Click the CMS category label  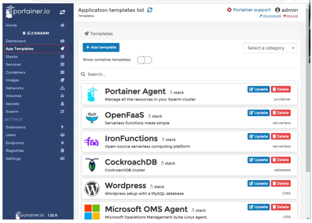[286, 193]
